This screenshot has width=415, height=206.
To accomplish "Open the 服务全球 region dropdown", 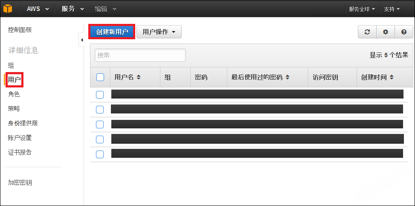I will pyautogui.click(x=362, y=9).
